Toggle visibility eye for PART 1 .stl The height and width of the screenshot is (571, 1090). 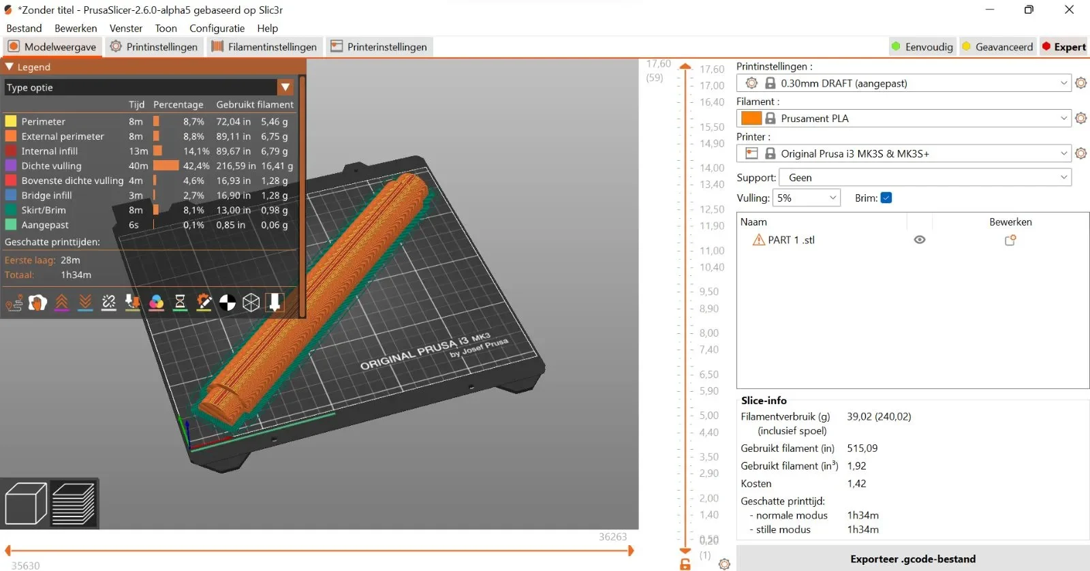920,240
